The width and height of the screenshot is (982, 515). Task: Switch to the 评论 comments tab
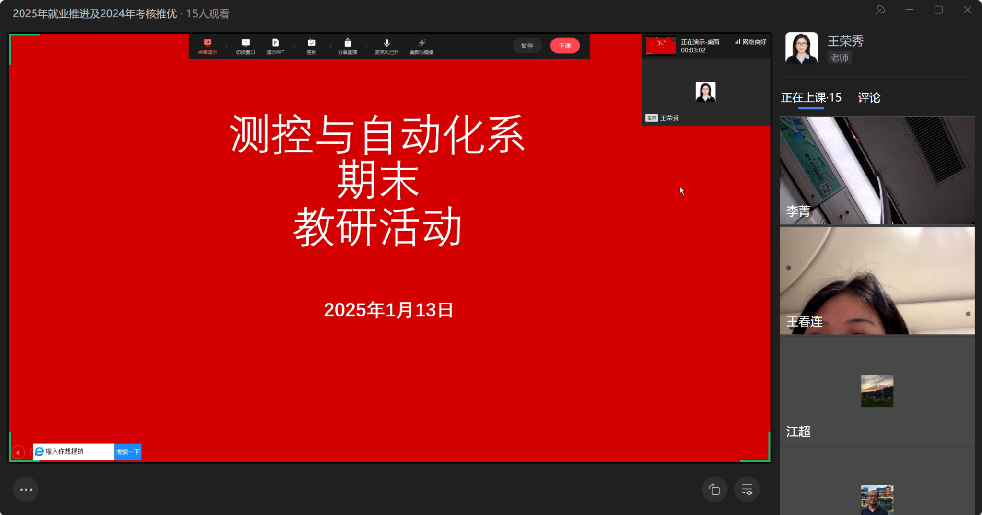coord(869,98)
